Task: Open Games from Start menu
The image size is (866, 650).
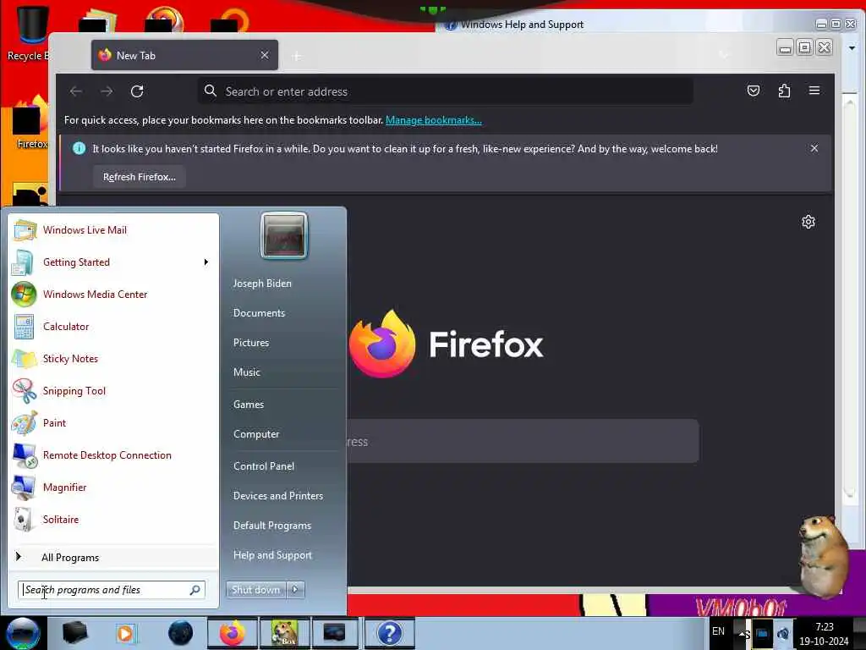Action: 249,405
